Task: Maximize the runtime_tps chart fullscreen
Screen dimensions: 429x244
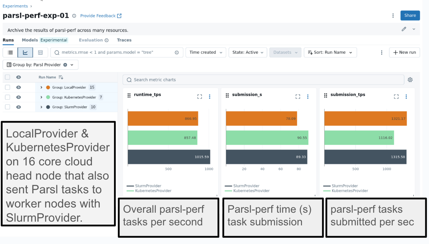Action: [x=200, y=96]
